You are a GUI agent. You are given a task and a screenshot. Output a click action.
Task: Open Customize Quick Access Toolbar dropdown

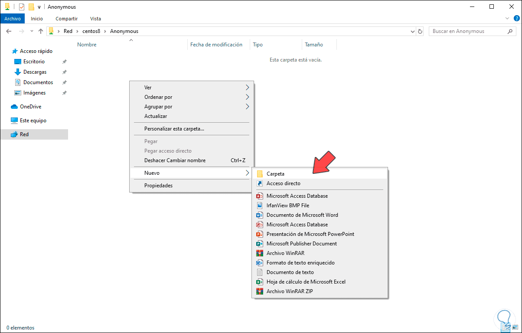tap(39, 7)
